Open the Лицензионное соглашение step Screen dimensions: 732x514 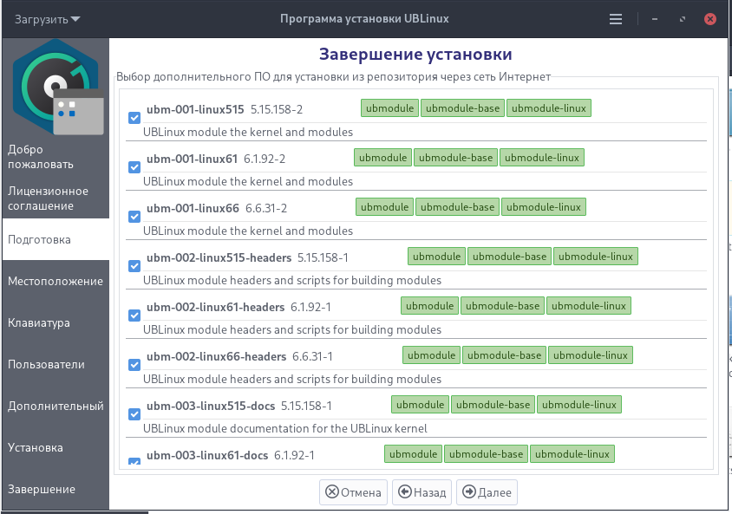tap(56, 198)
